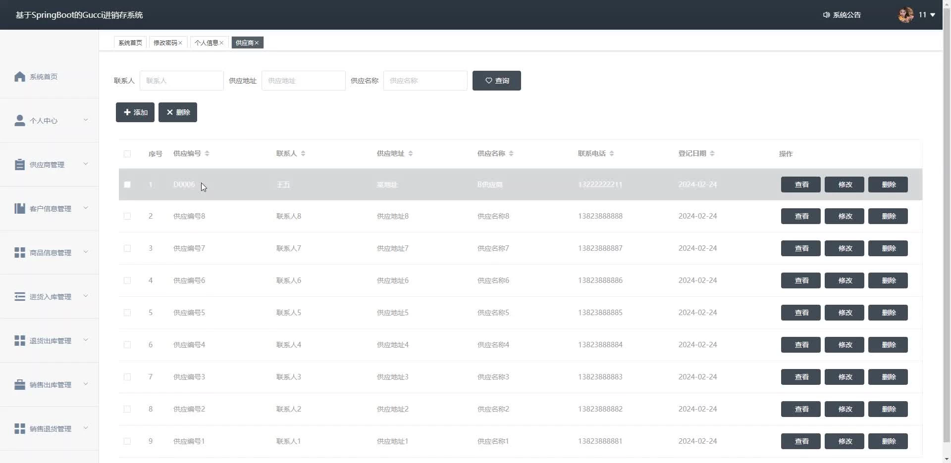Click the grid icon for 商品信息管理
This screenshot has width=951, height=463.
coord(20,253)
